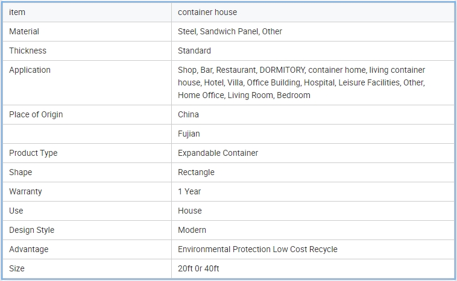The image size is (457, 281).
Task: Select the 'Expandable Container' value
Action: tap(218, 153)
